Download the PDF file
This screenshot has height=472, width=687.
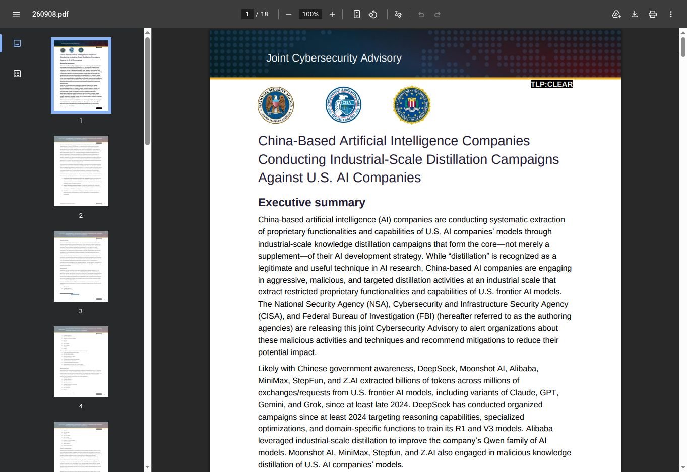pyautogui.click(x=635, y=14)
